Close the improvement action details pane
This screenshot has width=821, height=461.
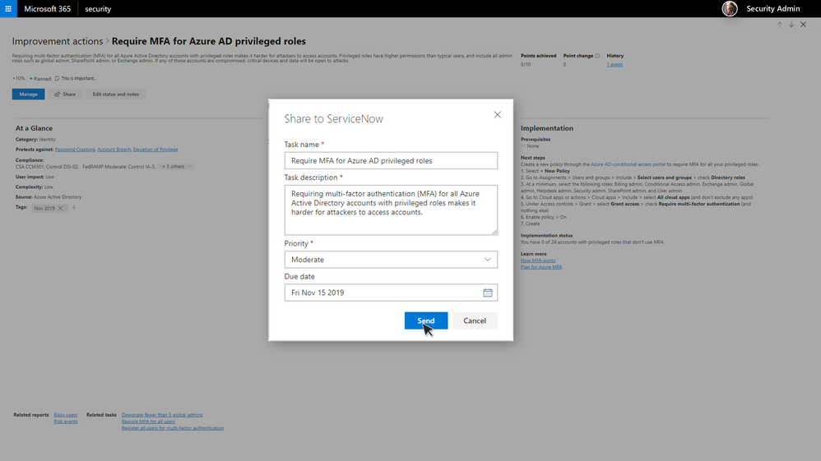(x=803, y=25)
